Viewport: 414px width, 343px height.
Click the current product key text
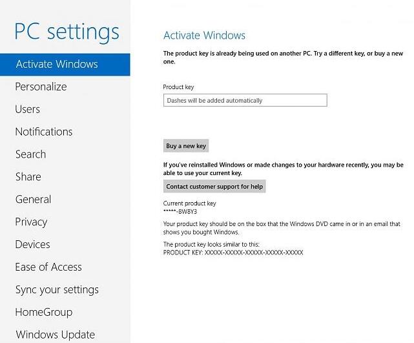(180, 211)
